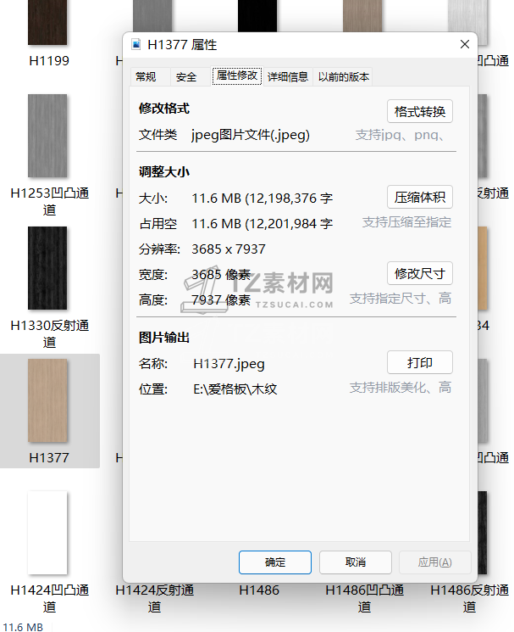Click the 格式转换 button
The image size is (514, 632).
[x=419, y=111]
